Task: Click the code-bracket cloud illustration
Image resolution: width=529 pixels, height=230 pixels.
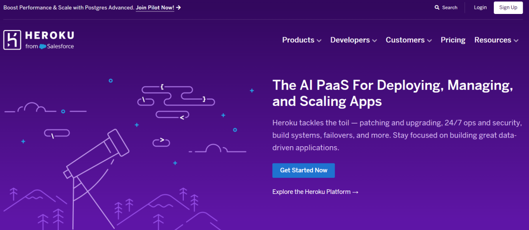Action: tap(176, 102)
